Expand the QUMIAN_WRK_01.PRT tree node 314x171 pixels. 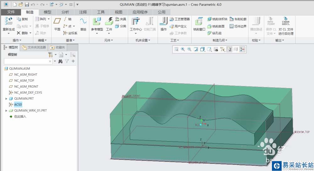(x=6, y=111)
